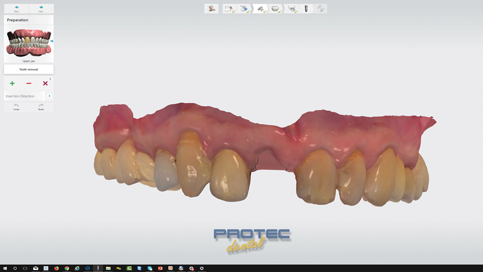Open the jaw model workflow step

coord(291,9)
